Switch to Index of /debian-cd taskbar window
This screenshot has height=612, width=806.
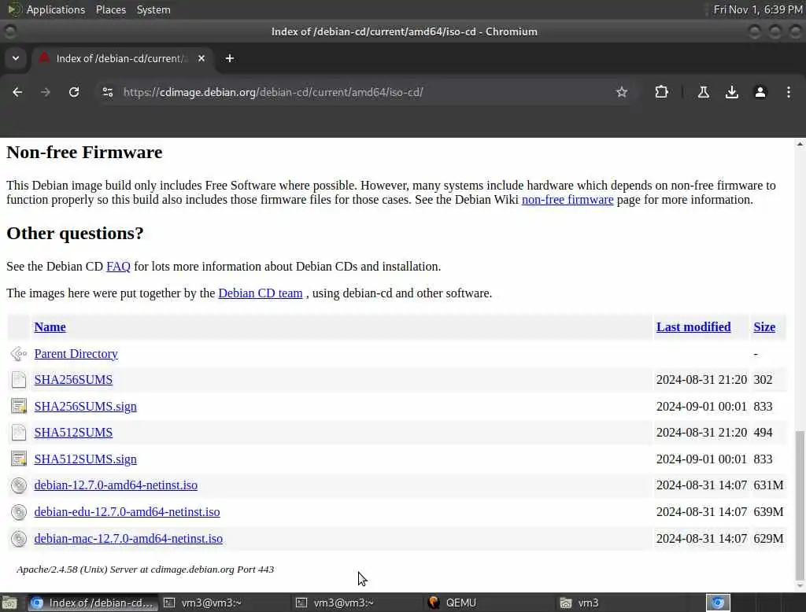tap(93, 603)
